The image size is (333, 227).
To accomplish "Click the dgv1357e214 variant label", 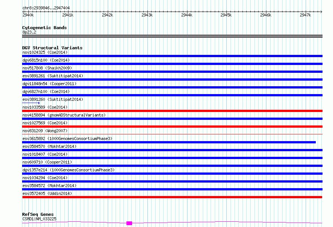I will point(68,170).
